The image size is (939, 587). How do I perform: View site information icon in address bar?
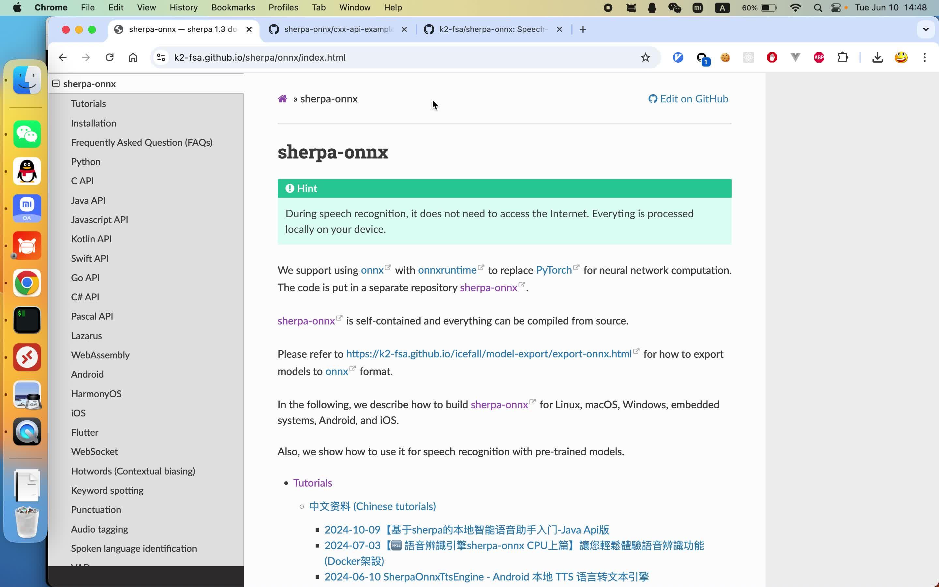(x=161, y=57)
